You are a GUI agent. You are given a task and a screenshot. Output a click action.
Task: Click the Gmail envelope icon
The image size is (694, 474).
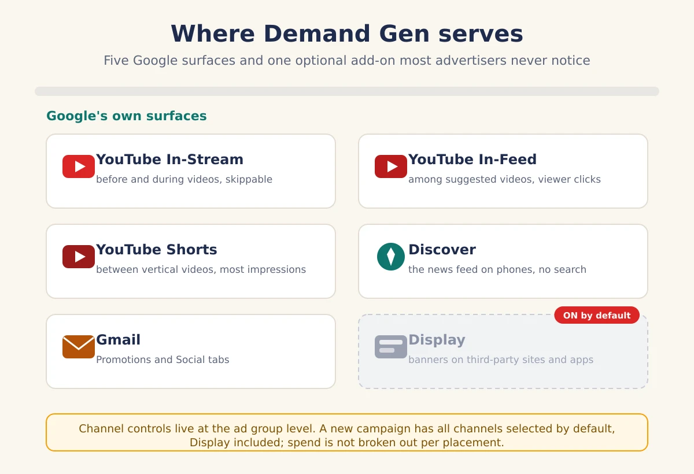pyautogui.click(x=79, y=347)
